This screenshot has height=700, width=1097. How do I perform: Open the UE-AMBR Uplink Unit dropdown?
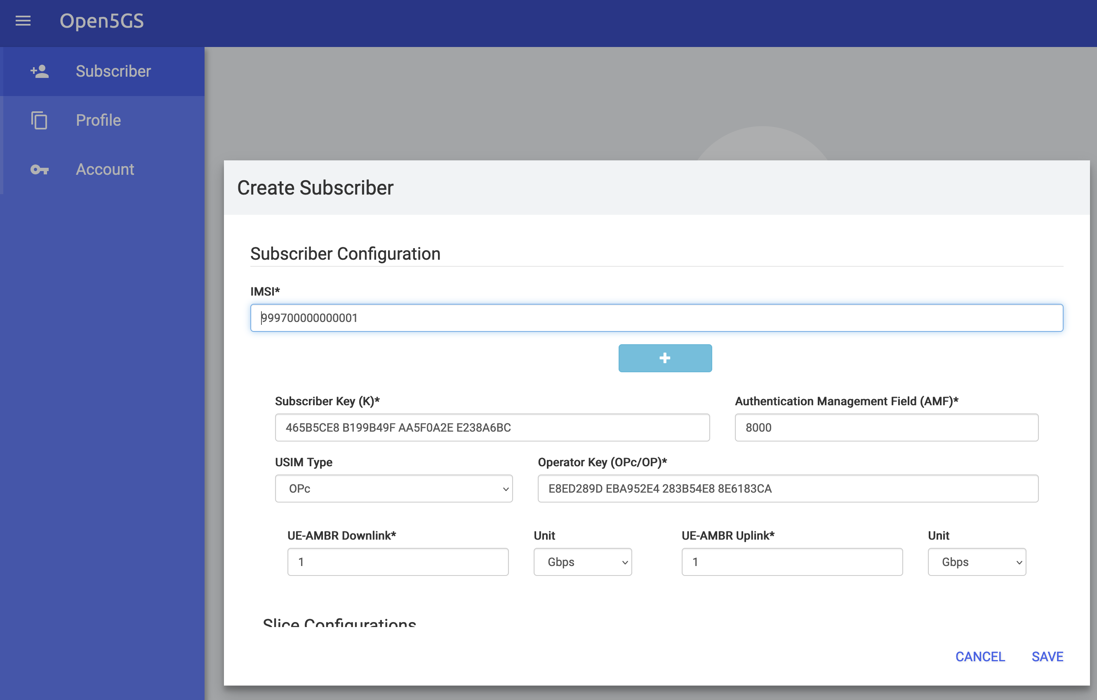(976, 561)
